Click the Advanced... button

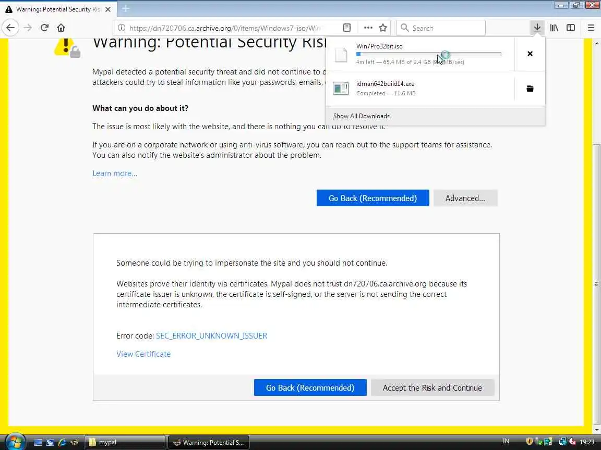point(465,198)
